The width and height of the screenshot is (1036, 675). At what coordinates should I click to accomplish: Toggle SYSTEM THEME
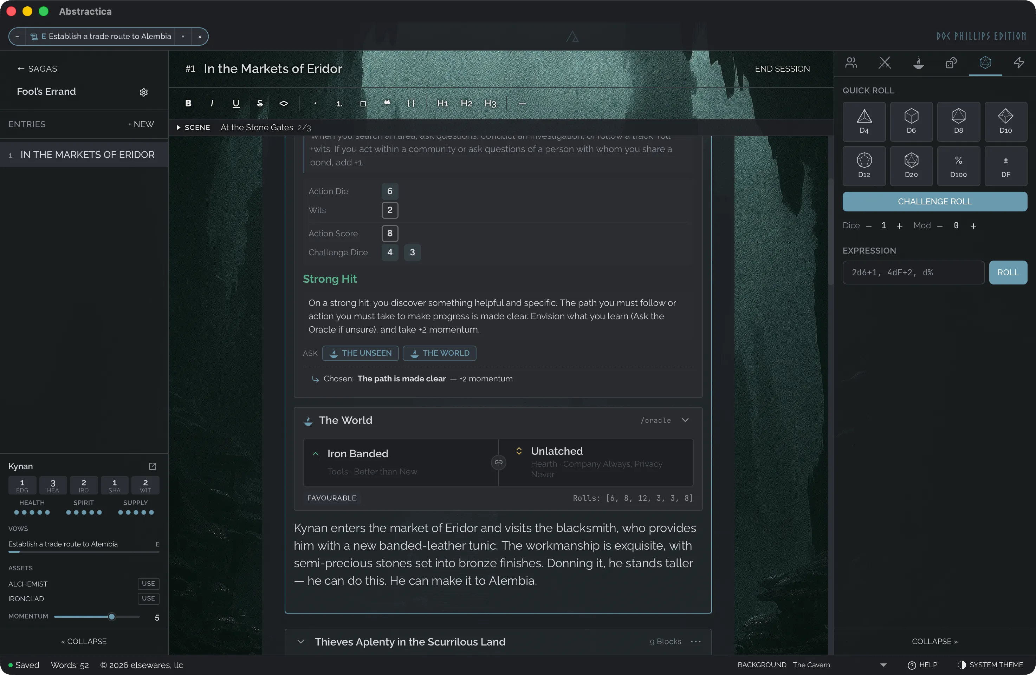click(990, 665)
